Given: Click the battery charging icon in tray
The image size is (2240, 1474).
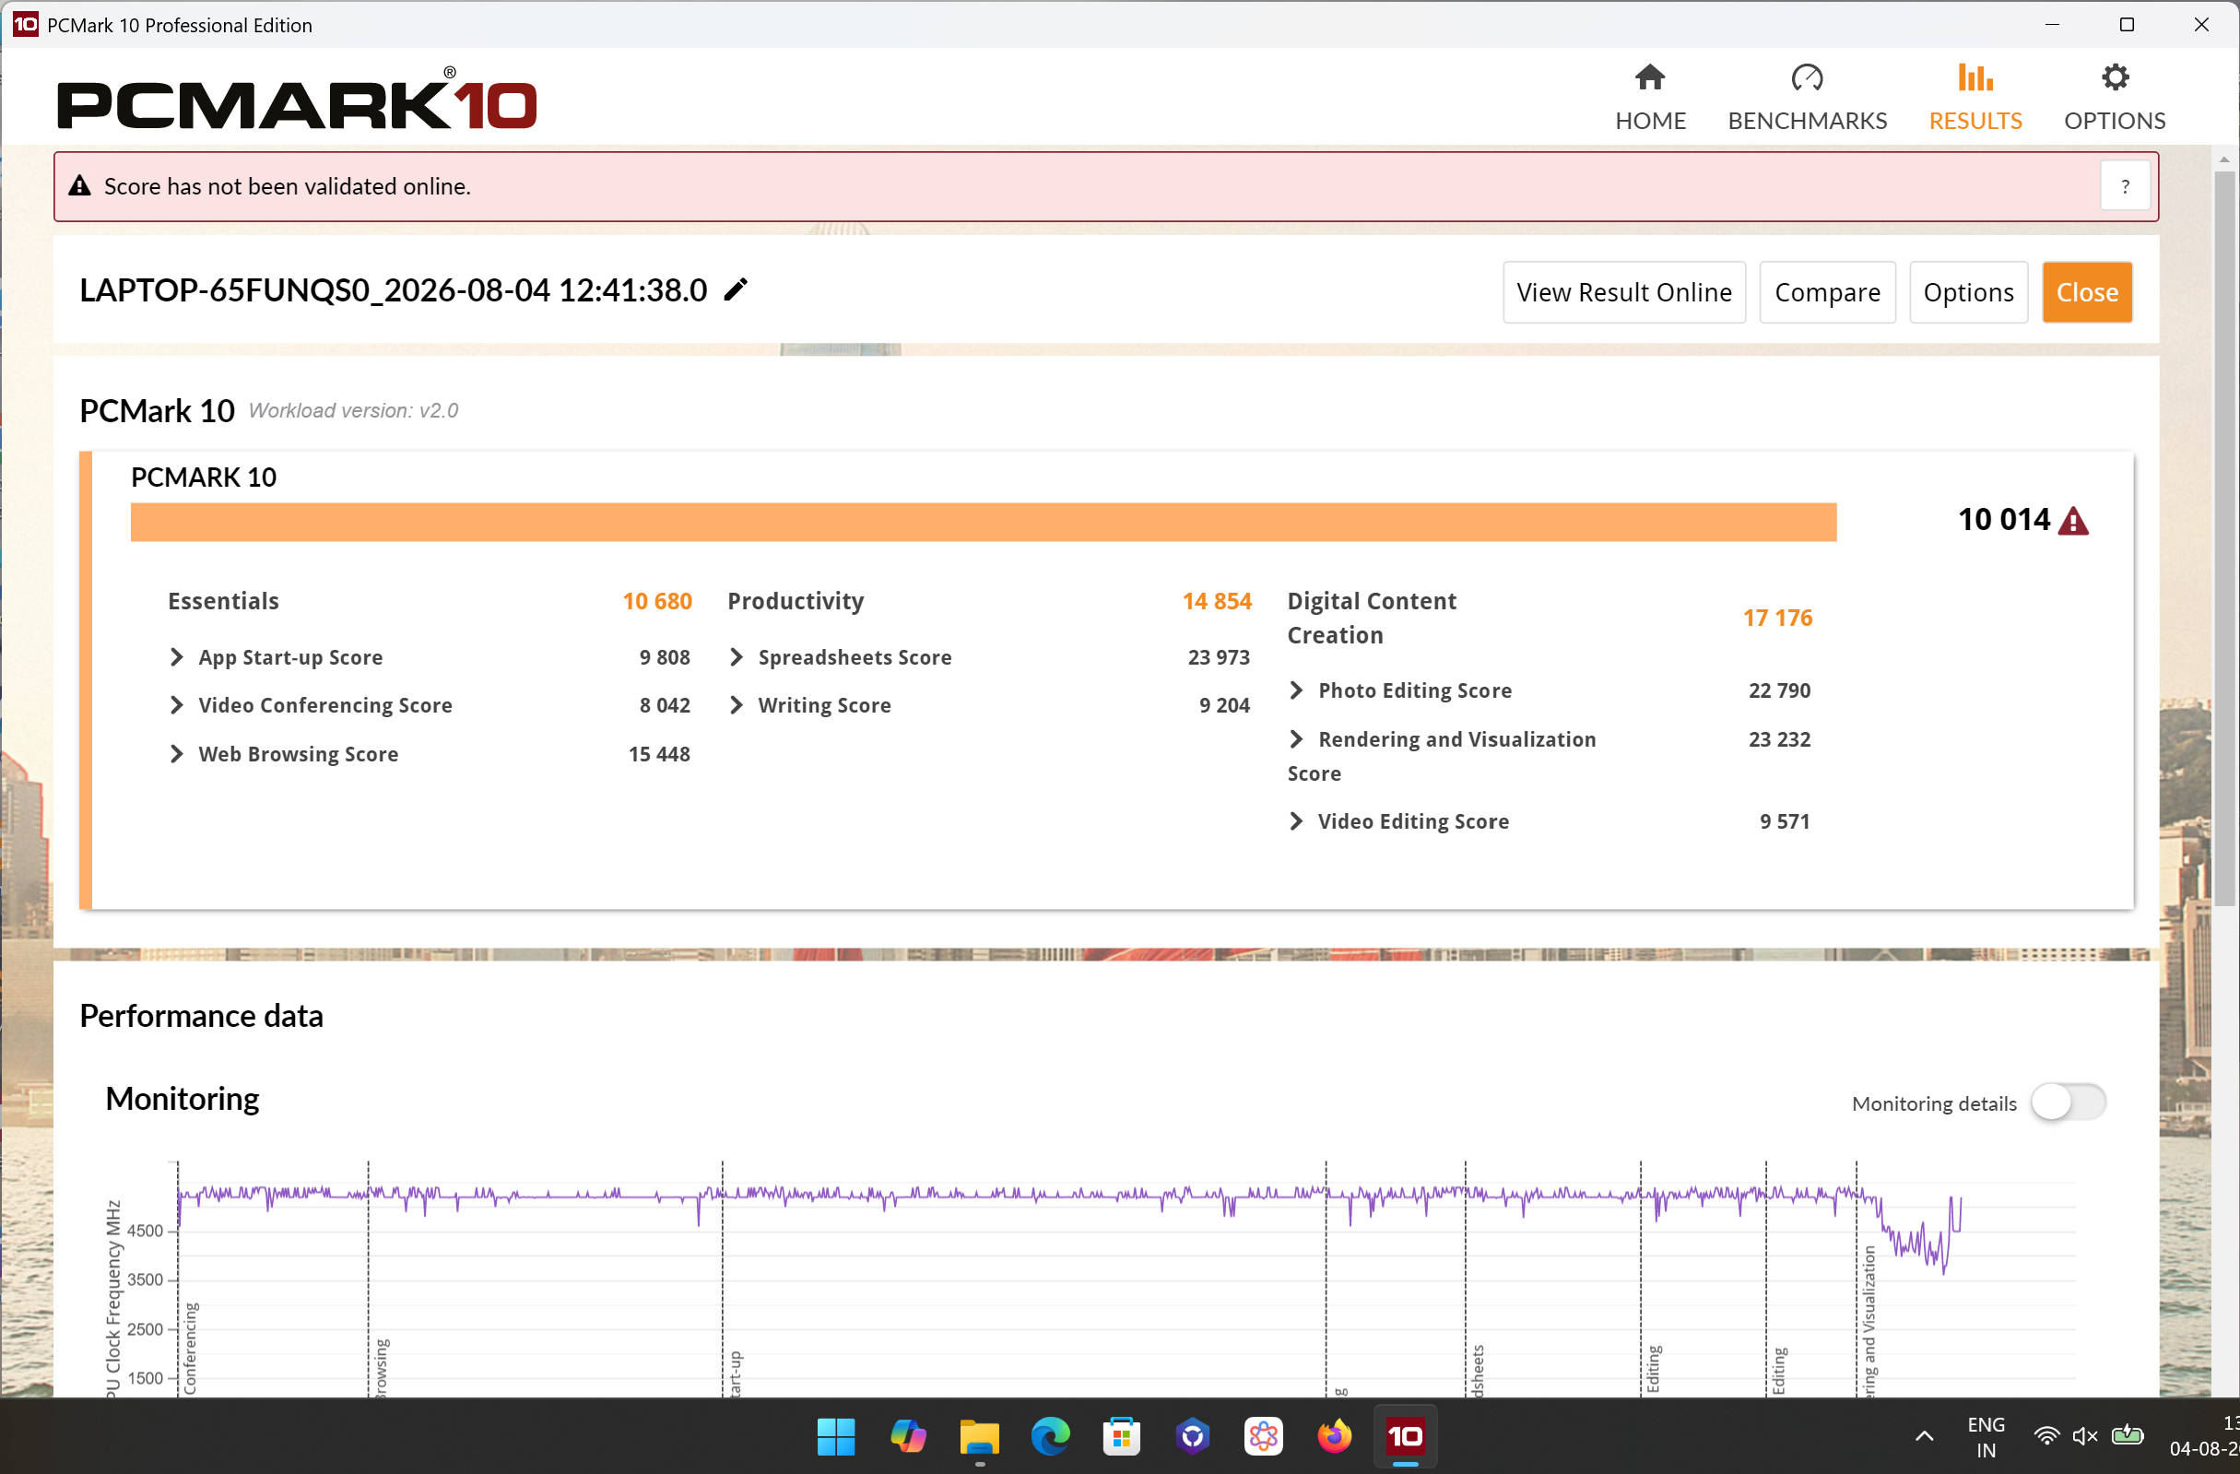Looking at the screenshot, I should (x=2128, y=1436).
